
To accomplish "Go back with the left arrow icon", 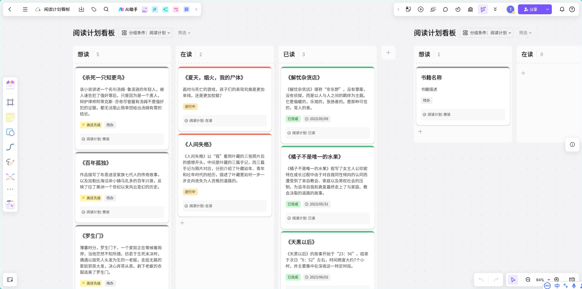I will tap(10, 9).
